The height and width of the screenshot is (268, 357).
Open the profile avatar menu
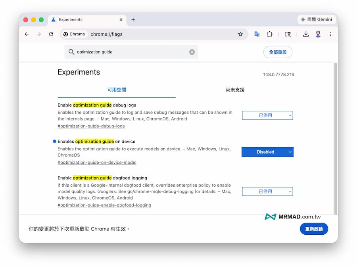318,34
